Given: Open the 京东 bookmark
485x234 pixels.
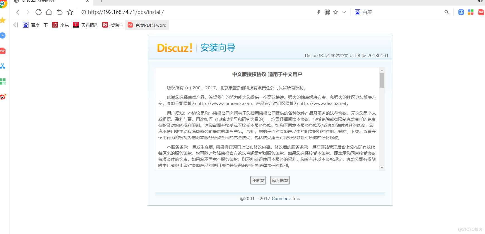Looking at the screenshot, I should 61,25.
